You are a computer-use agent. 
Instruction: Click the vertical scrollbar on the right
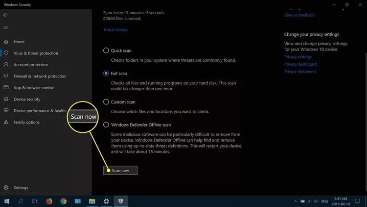(366, 122)
